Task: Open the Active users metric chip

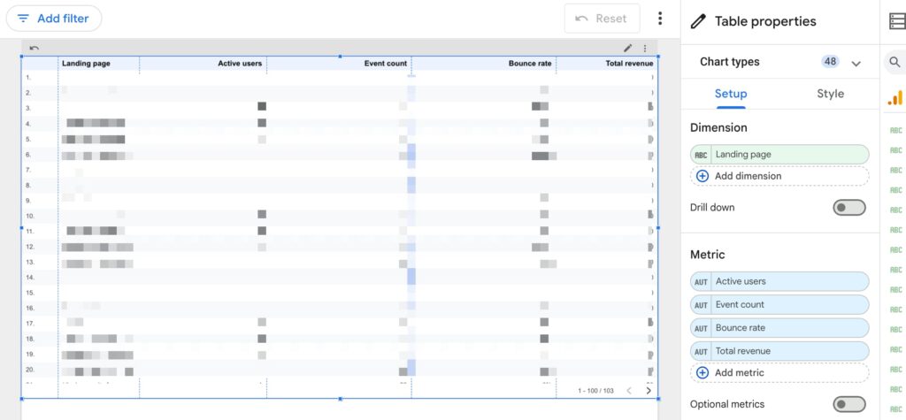Action: [779, 281]
